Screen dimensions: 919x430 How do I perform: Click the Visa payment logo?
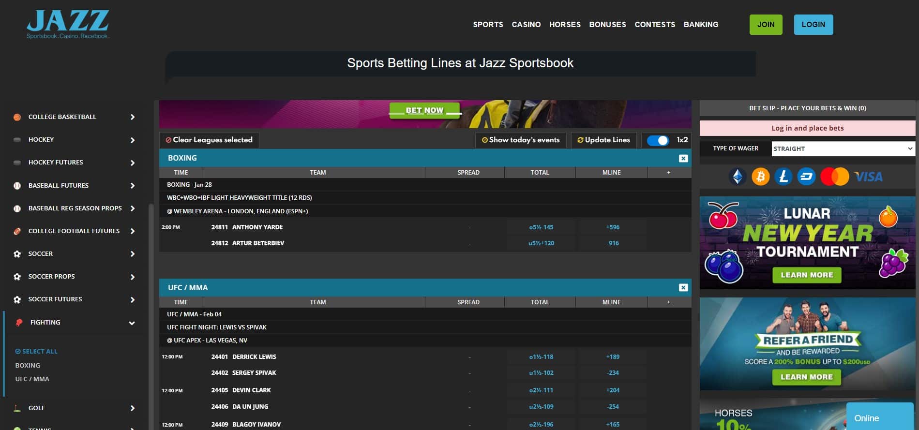click(x=868, y=177)
